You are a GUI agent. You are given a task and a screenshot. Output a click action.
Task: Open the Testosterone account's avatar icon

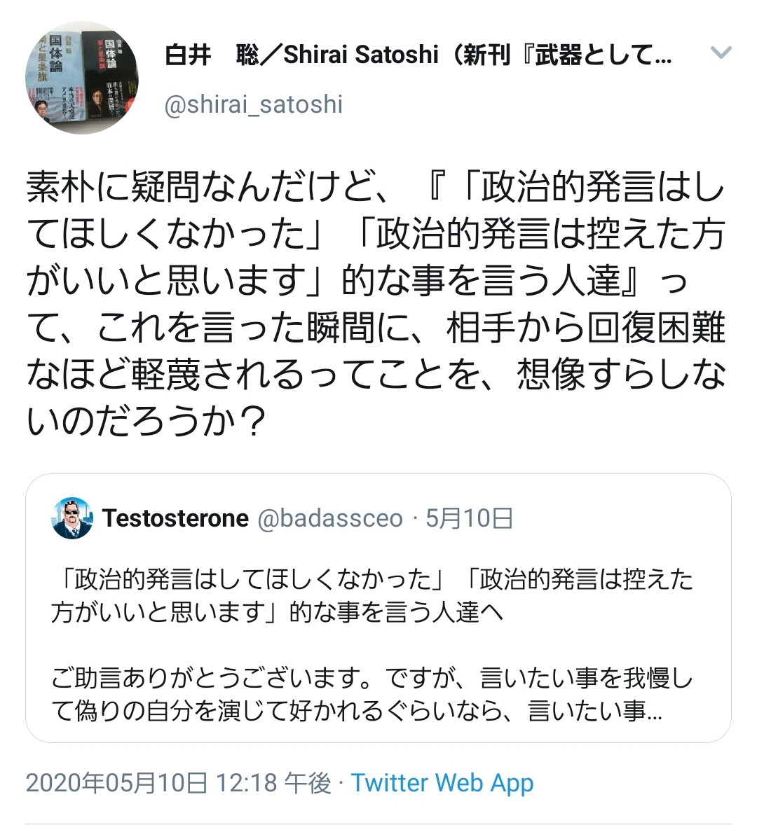72,518
